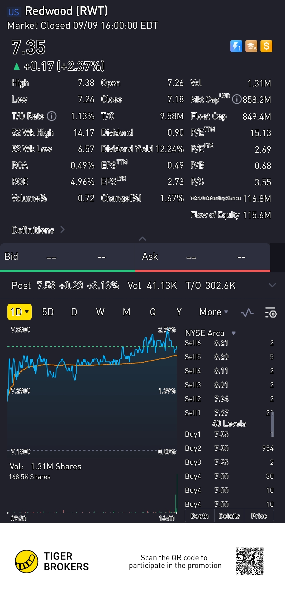The height and width of the screenshot is (600, 285).
Task: Switch order book to Details view
Action: [229, 516]
